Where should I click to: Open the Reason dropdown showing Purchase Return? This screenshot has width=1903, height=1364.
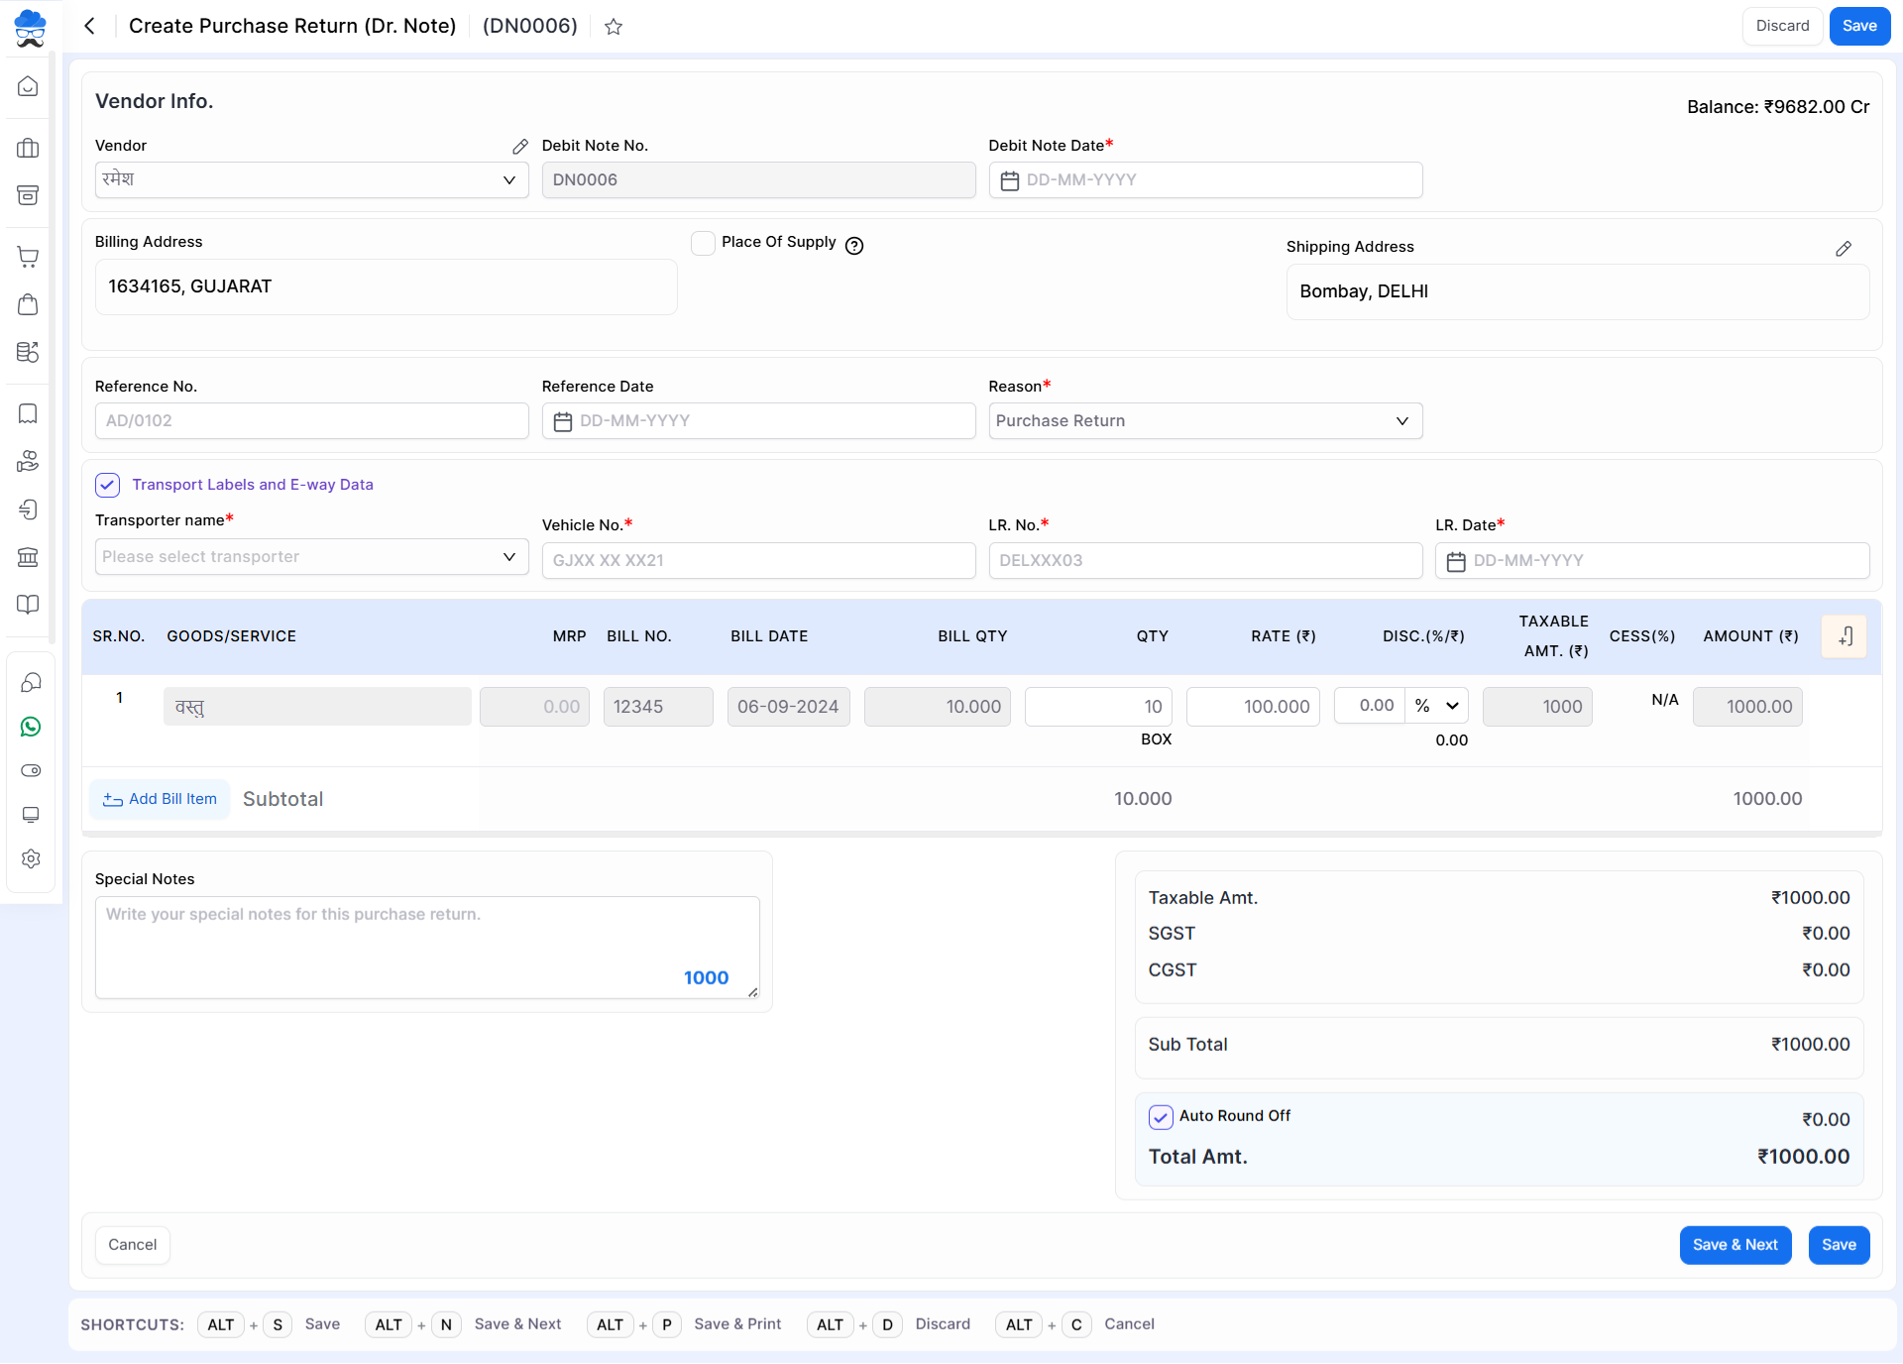(1205, 421)
